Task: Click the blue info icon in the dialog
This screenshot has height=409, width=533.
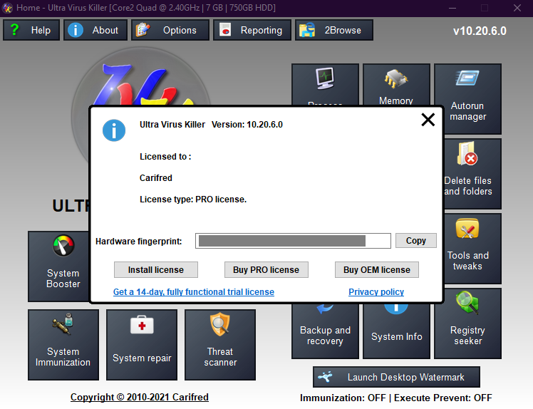Action: click(x=114, y=130)
